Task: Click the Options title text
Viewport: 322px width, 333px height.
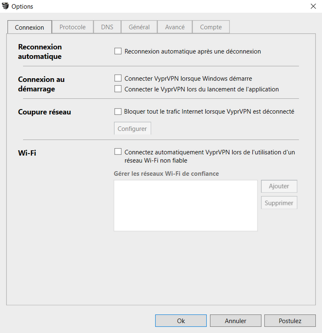Action: (22, 6)
